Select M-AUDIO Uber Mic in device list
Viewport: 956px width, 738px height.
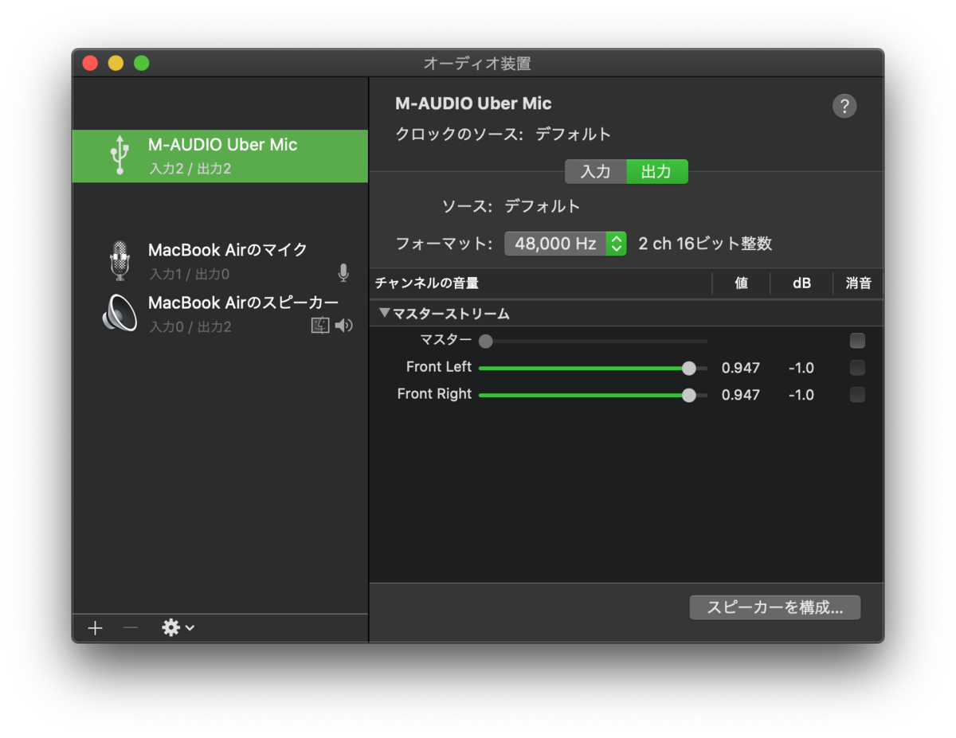coord(220,156)
